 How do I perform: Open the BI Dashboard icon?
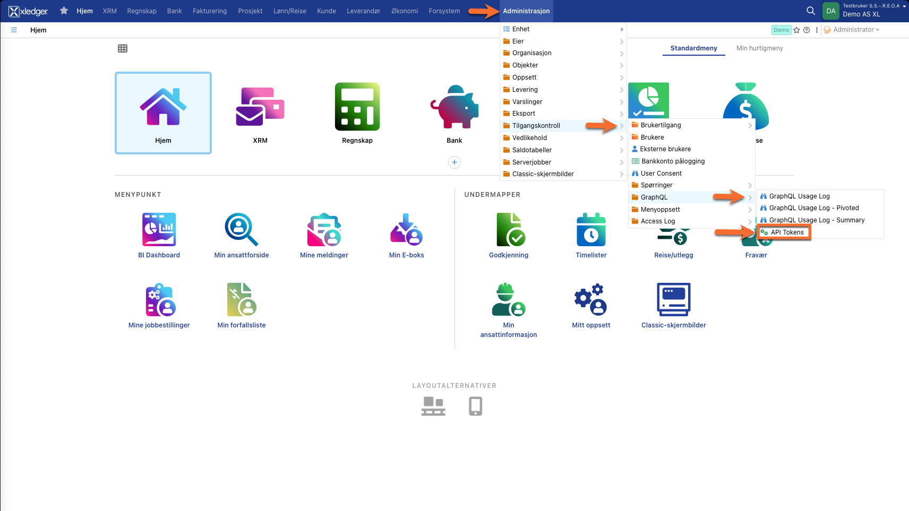coord(159,229)
